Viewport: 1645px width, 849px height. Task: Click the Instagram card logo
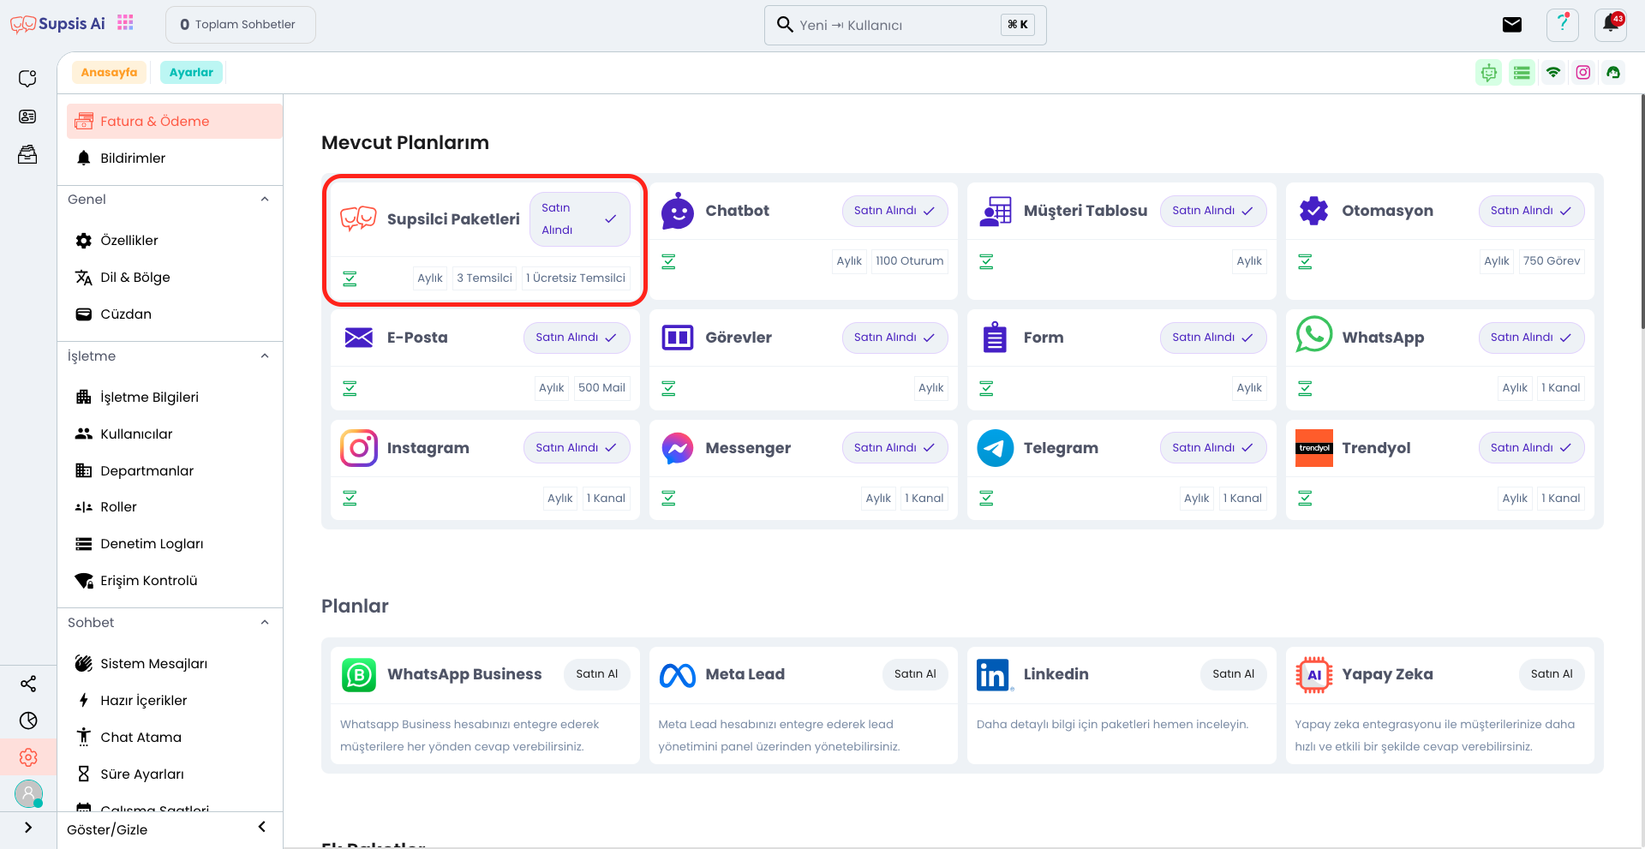tap(359, 448)
